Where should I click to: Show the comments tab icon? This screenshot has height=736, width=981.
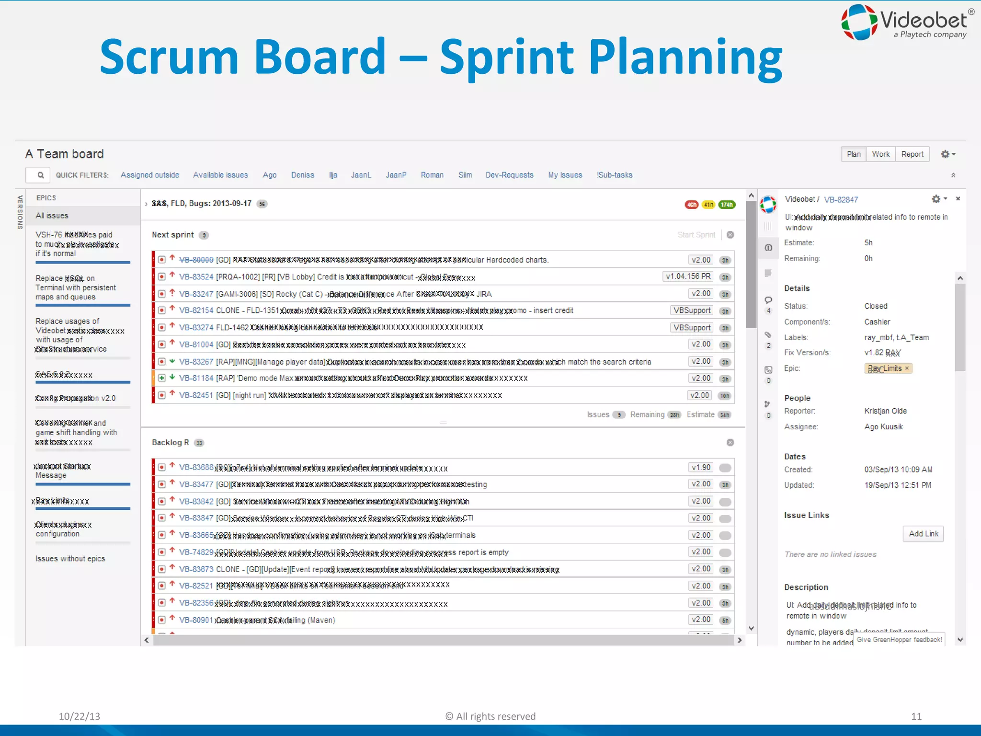(768, 300)
